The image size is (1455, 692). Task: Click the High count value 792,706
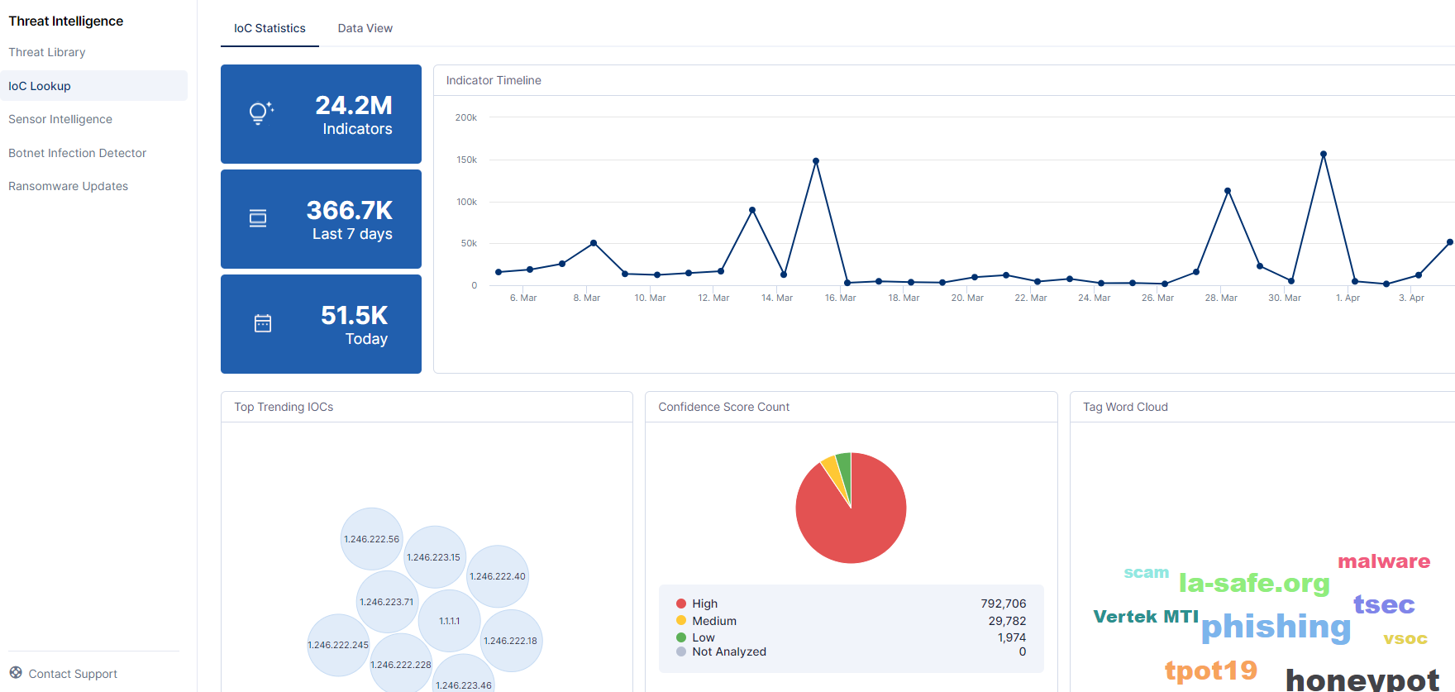click(x=1003, y=604)
